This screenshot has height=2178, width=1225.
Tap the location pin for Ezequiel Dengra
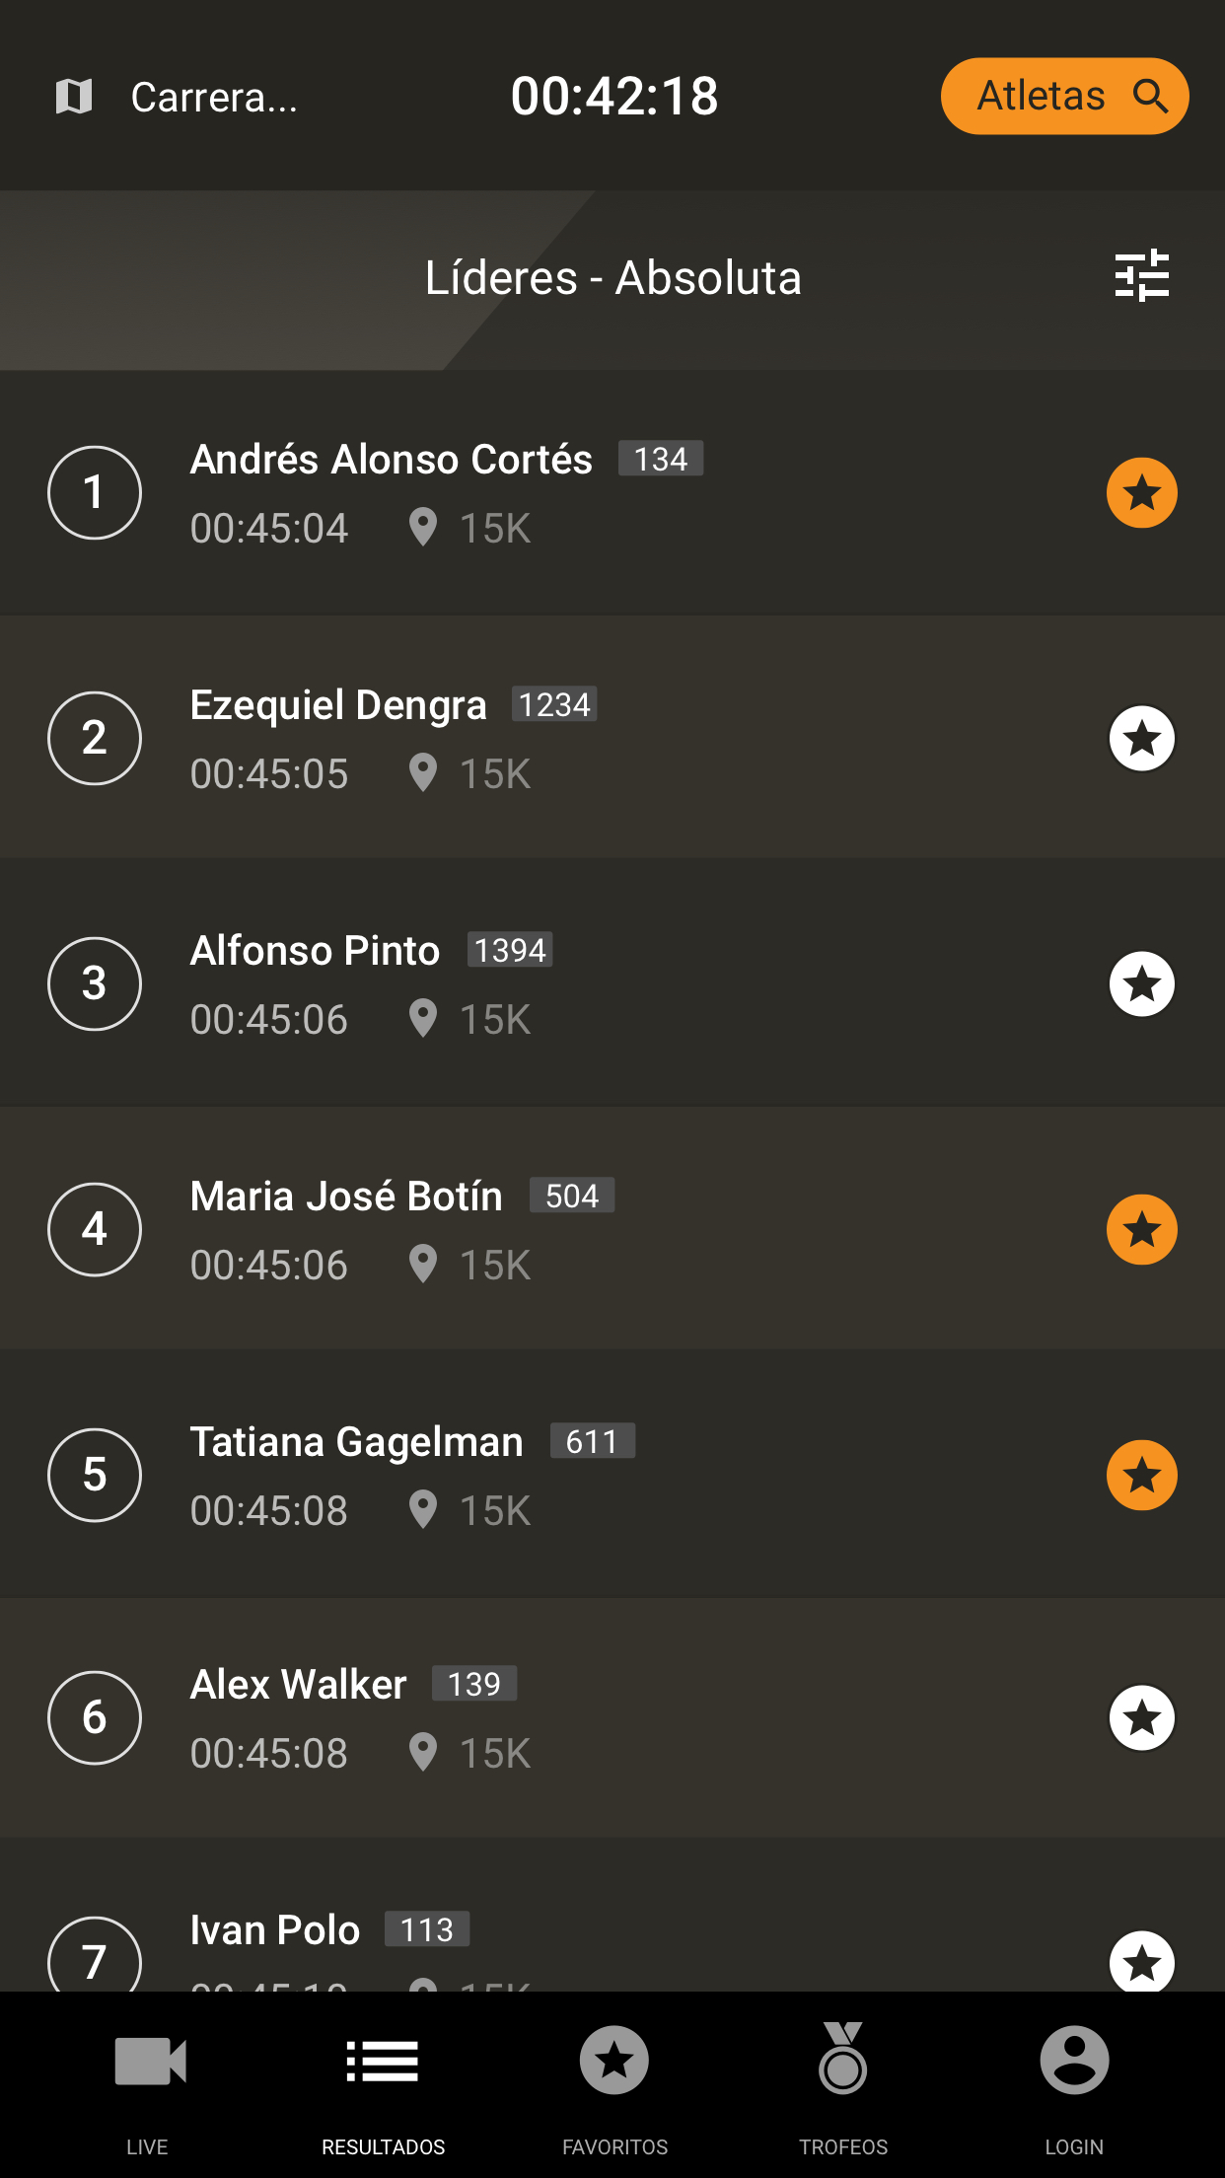[x=423, y=773]
